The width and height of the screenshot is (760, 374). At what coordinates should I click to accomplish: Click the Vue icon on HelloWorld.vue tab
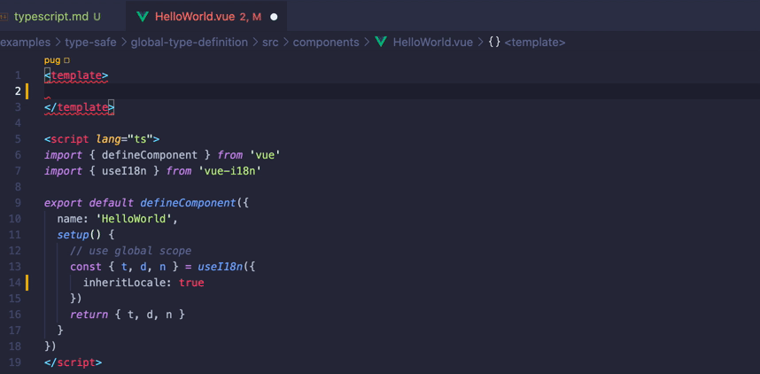[140, 17]
